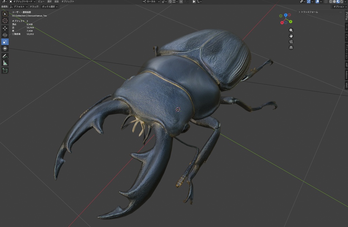This screenshot has width=348, height=227.
Task: Choose the Rotate tool
Action: pos(5,35)
